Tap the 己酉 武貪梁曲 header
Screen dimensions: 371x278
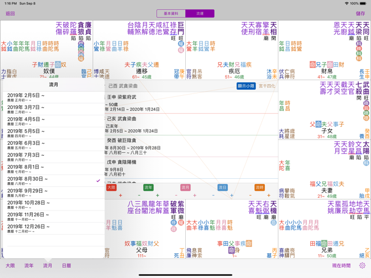pyautogui.click(x=123, y=86)
